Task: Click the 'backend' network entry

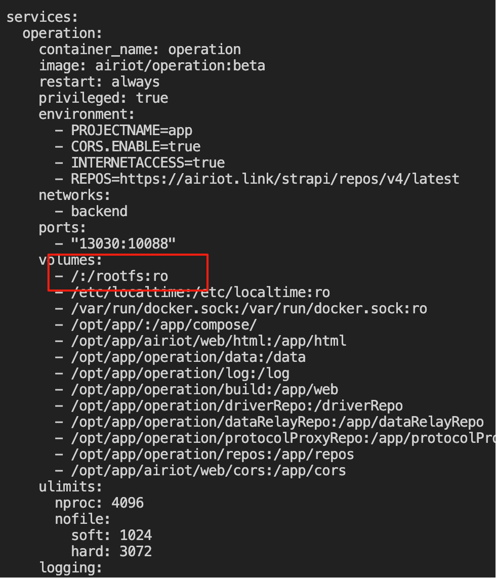Action: [x=99, y=212]
